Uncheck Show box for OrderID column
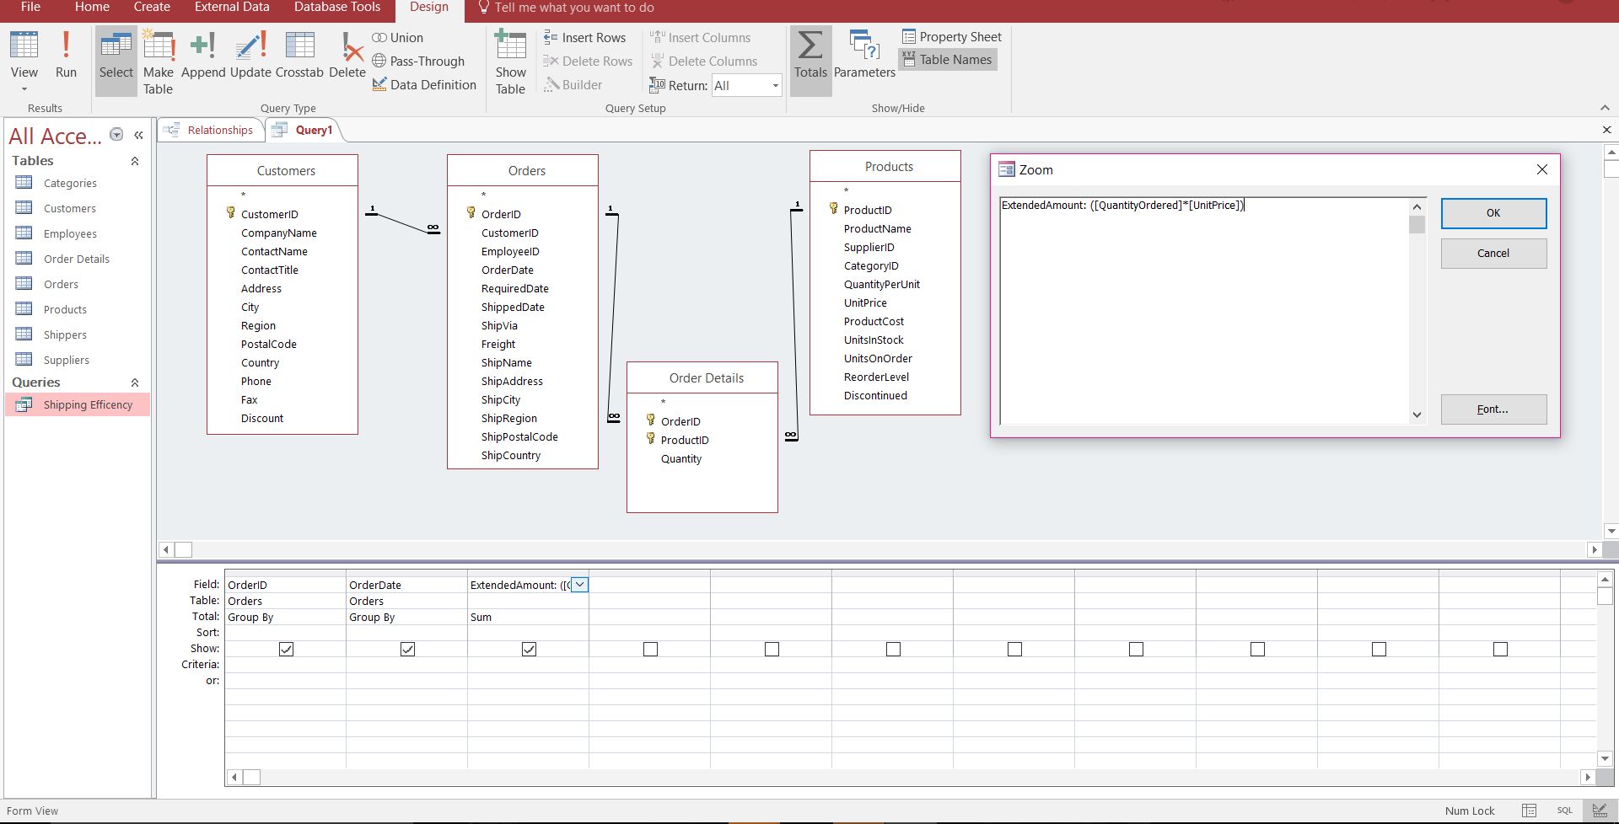 coord(286,649)
